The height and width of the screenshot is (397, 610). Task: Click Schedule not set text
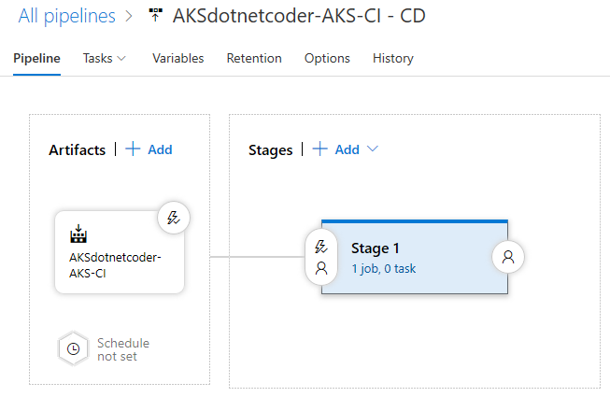pyautogui.click(x=123, y=349)
